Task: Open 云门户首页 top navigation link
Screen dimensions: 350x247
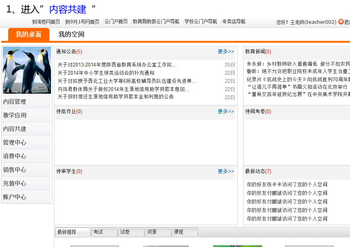Action: [116, 22]
